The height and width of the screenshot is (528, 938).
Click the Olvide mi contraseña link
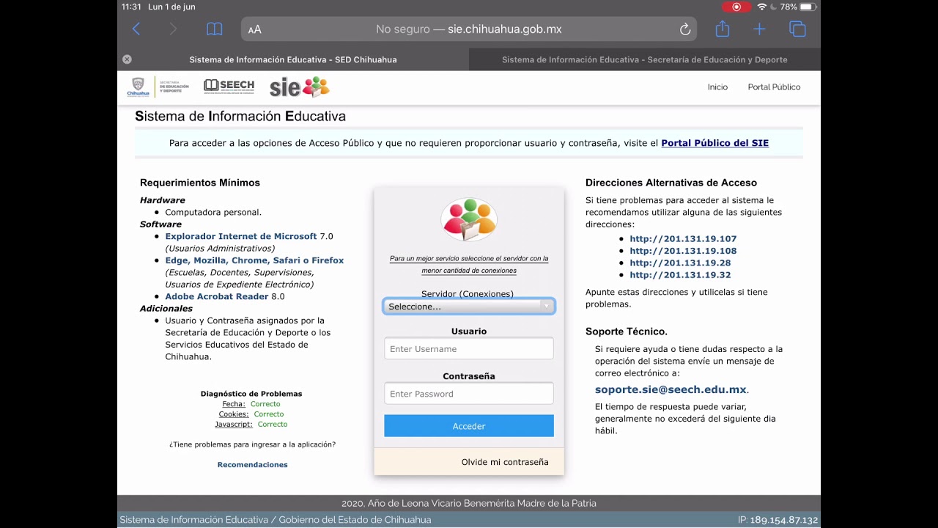[505, 462]
